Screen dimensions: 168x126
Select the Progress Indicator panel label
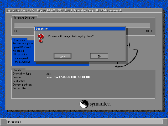coord(24,18)
